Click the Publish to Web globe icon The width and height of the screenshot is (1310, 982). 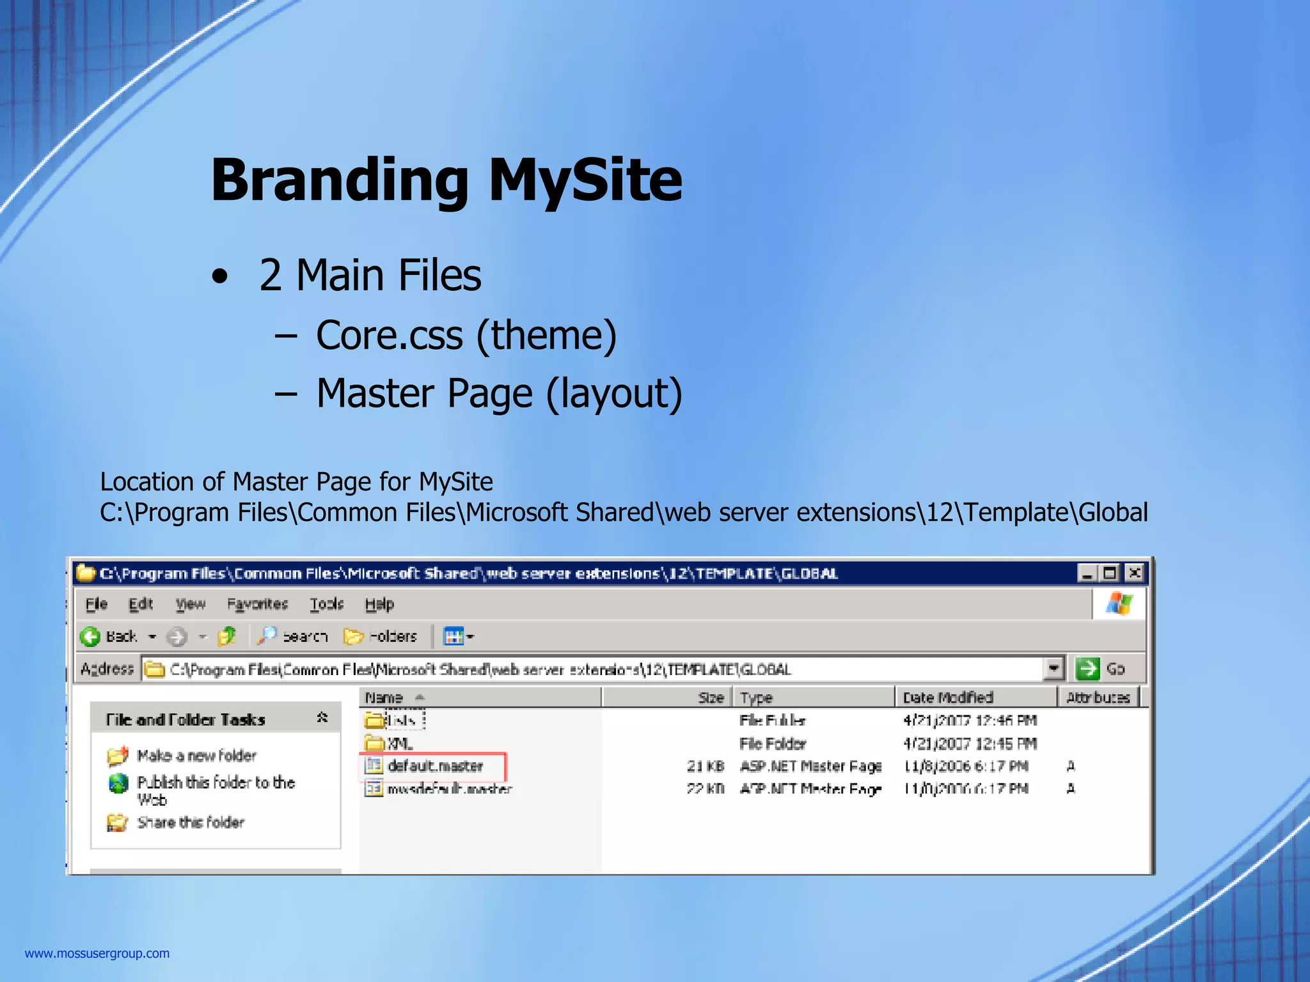click(x=118, y=783)
